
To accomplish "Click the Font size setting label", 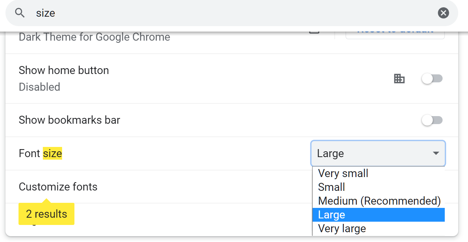I will [x=40, y=153].
